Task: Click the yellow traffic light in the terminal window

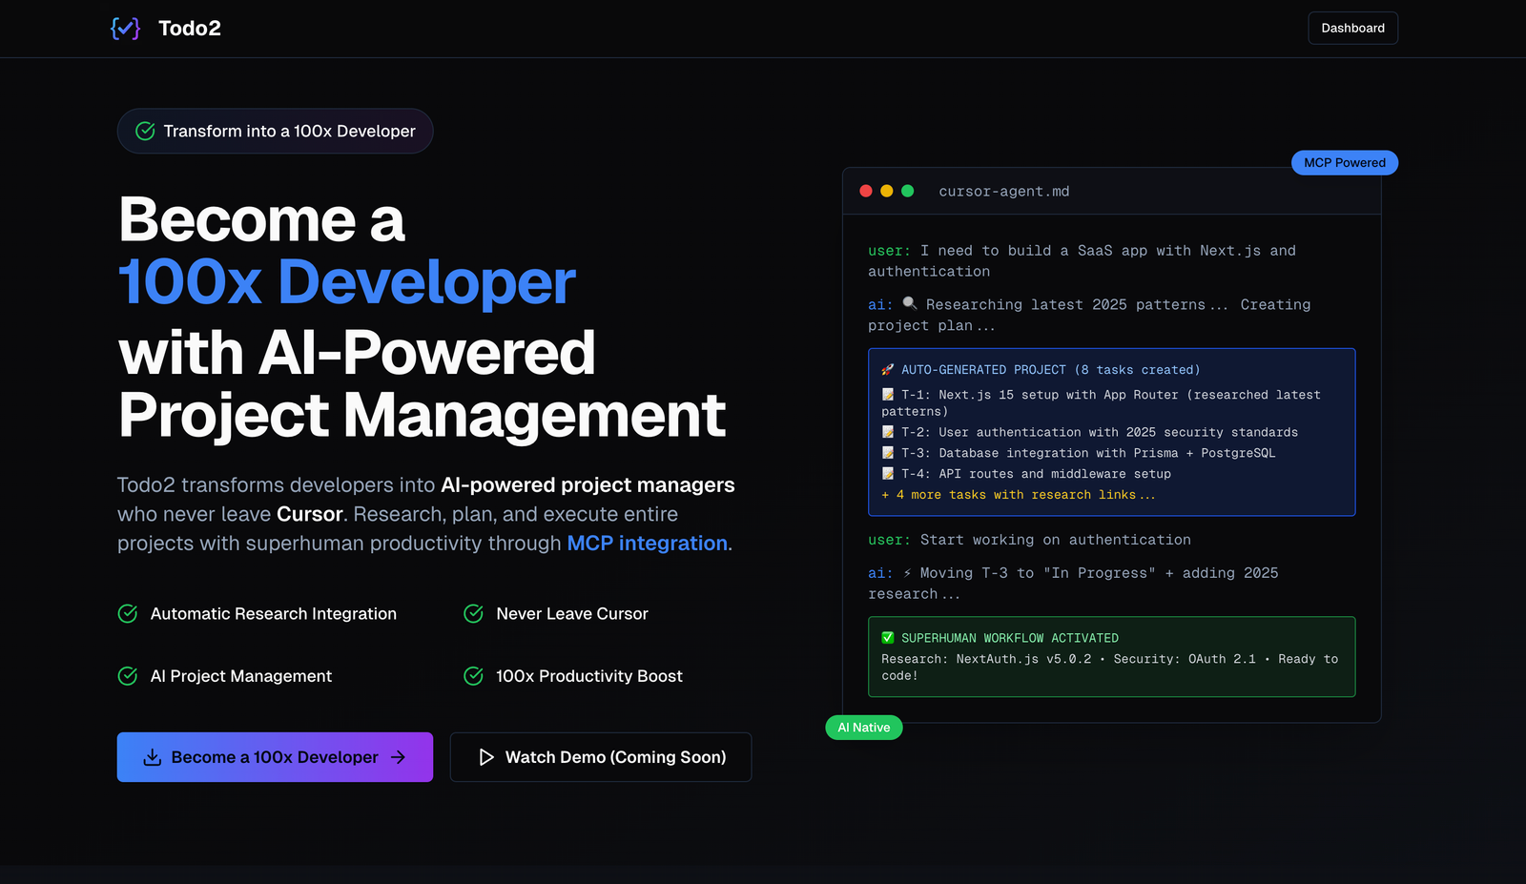Action: pos(886,191)
